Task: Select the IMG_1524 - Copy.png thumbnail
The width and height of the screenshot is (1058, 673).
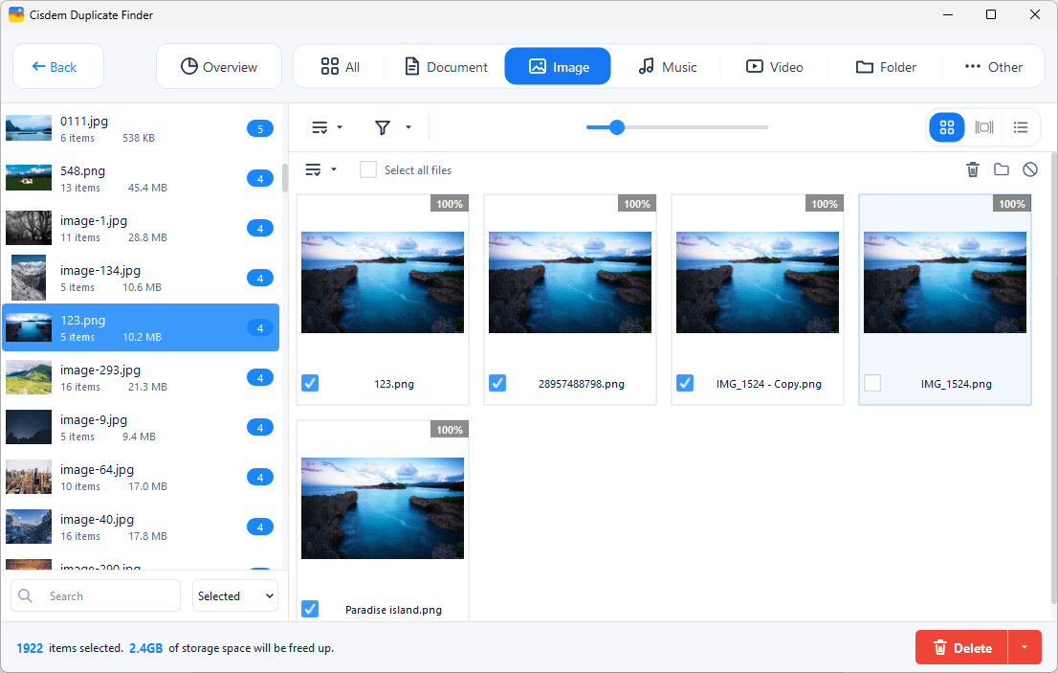Action: [x=758, y=282]
